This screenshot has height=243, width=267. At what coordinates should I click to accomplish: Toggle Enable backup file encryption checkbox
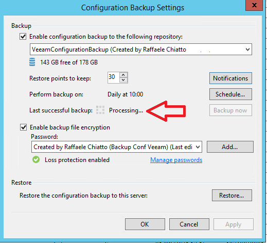[23, 127]
